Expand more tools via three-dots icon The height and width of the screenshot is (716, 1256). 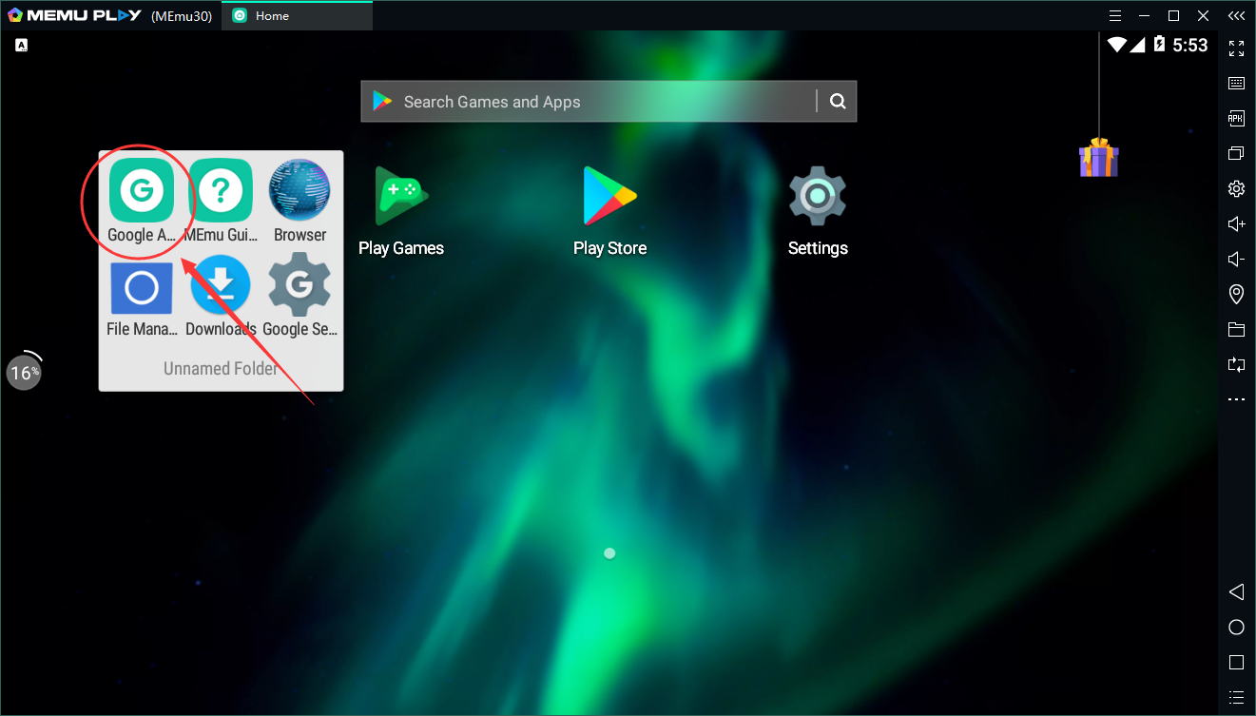pos(1236,400)
